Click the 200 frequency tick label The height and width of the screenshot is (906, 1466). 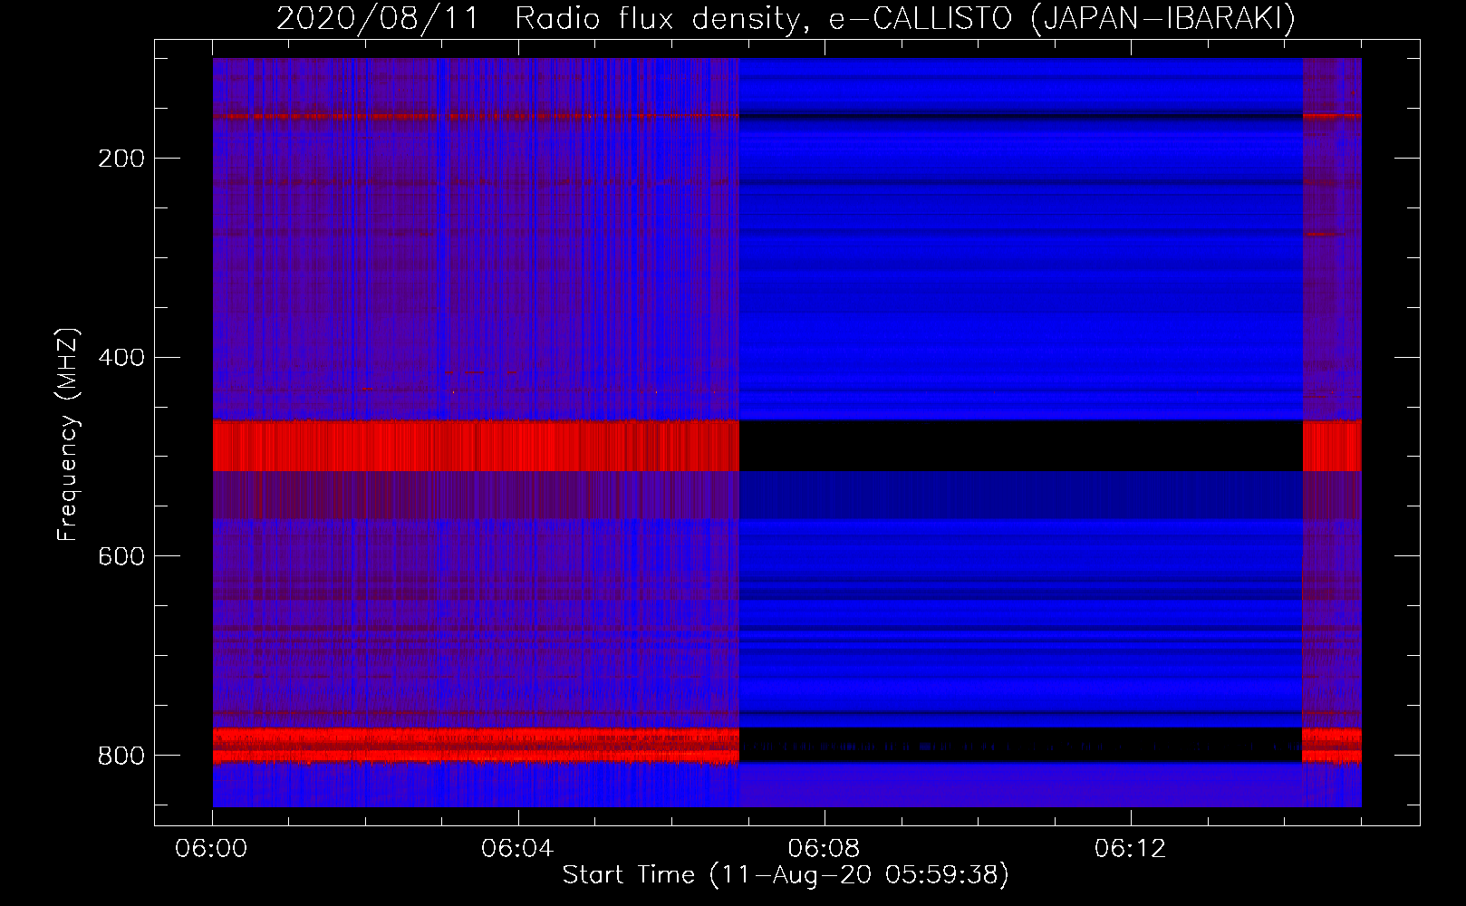point(121,159)
